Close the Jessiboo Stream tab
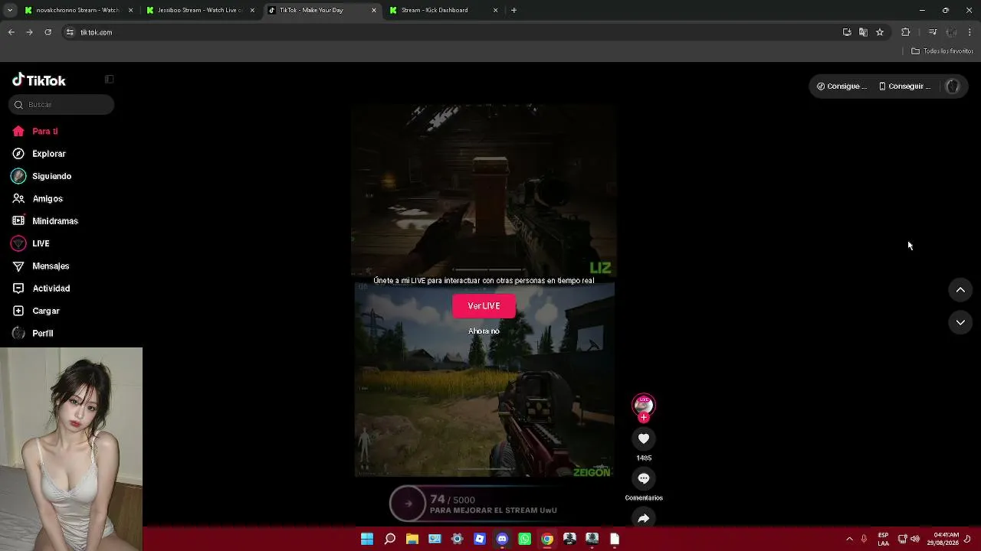Image resolution: width=981 pixels, height=551 pixels. [x=252, y=11]
